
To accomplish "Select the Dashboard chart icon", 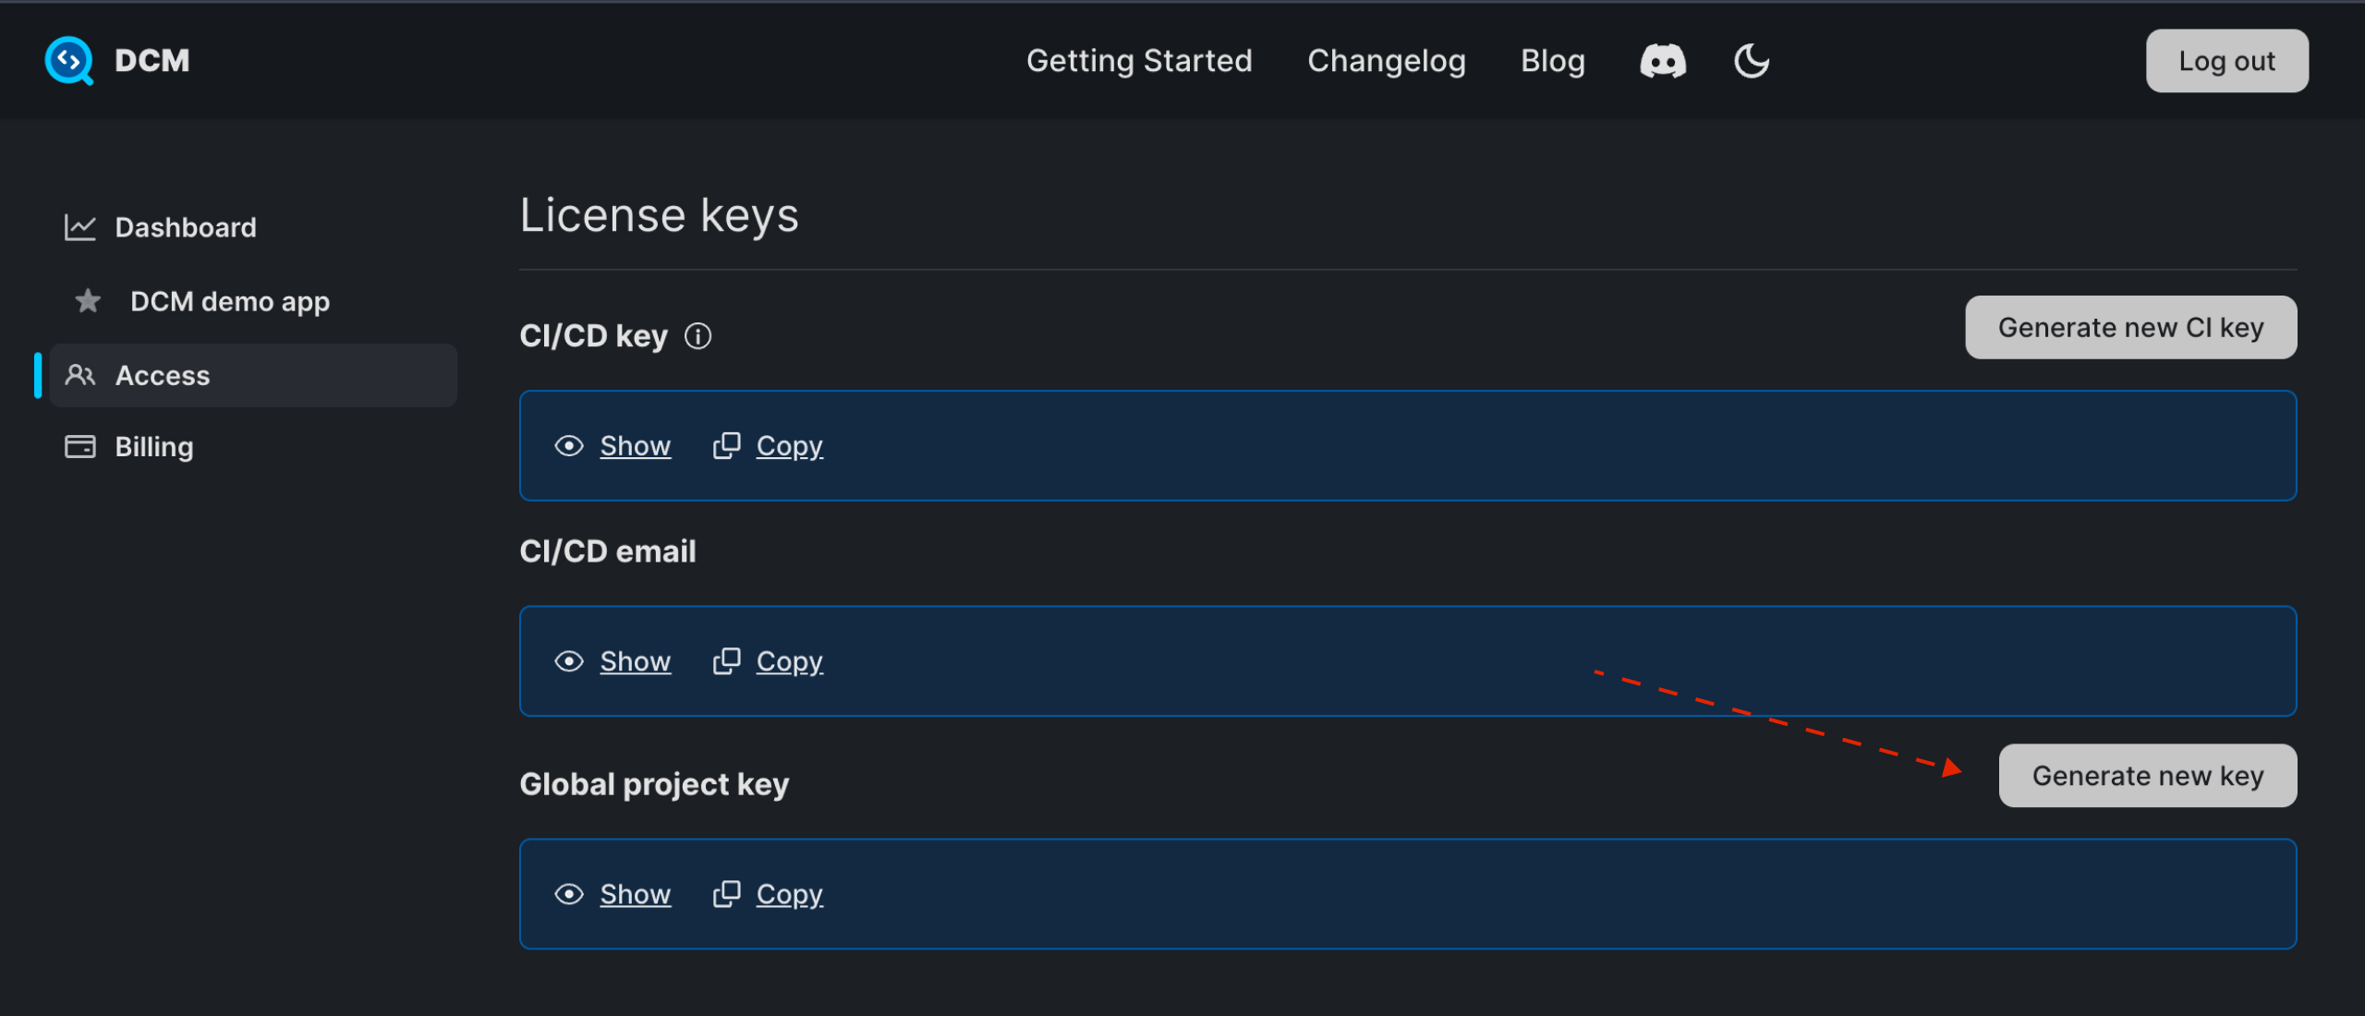I will (x=81, y=227).
